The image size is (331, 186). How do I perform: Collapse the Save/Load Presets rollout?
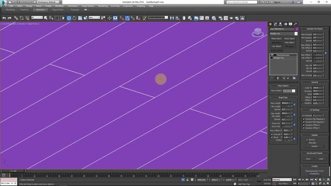pos(314,153)
